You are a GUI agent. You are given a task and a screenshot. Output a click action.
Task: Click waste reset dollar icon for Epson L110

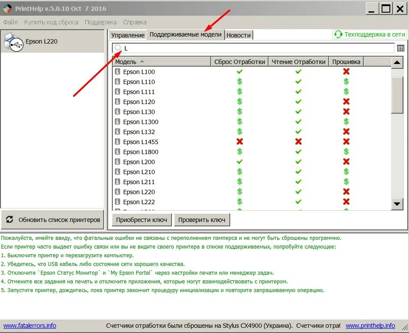click(239, 82)
